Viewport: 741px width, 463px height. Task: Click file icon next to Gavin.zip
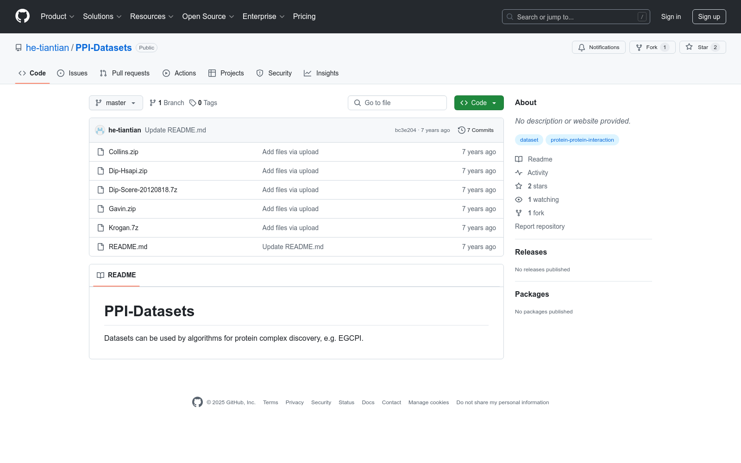click(x=100, y=209)
